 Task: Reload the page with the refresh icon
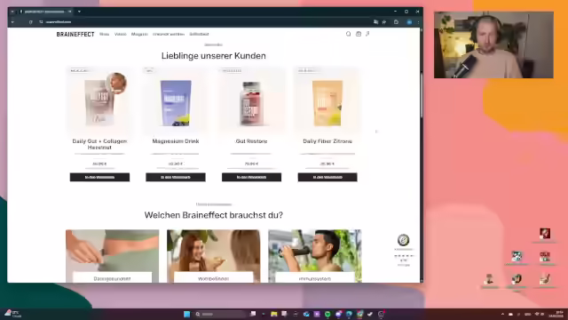coord(31,22)
